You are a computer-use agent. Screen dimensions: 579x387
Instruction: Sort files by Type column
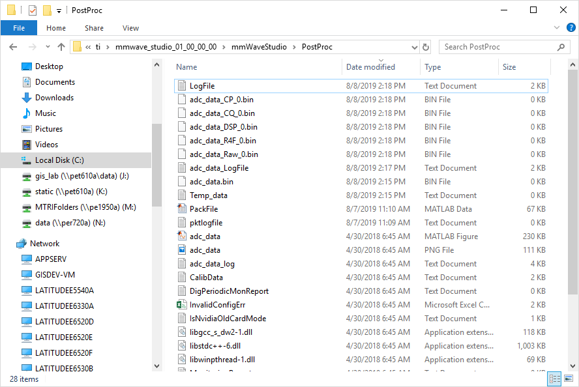click(432, 66)
